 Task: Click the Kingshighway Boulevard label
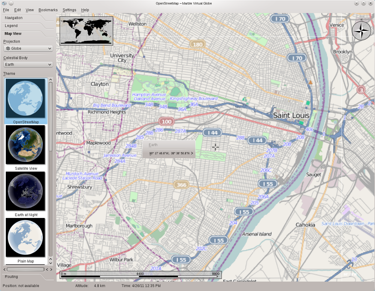[x=194, y=99]
